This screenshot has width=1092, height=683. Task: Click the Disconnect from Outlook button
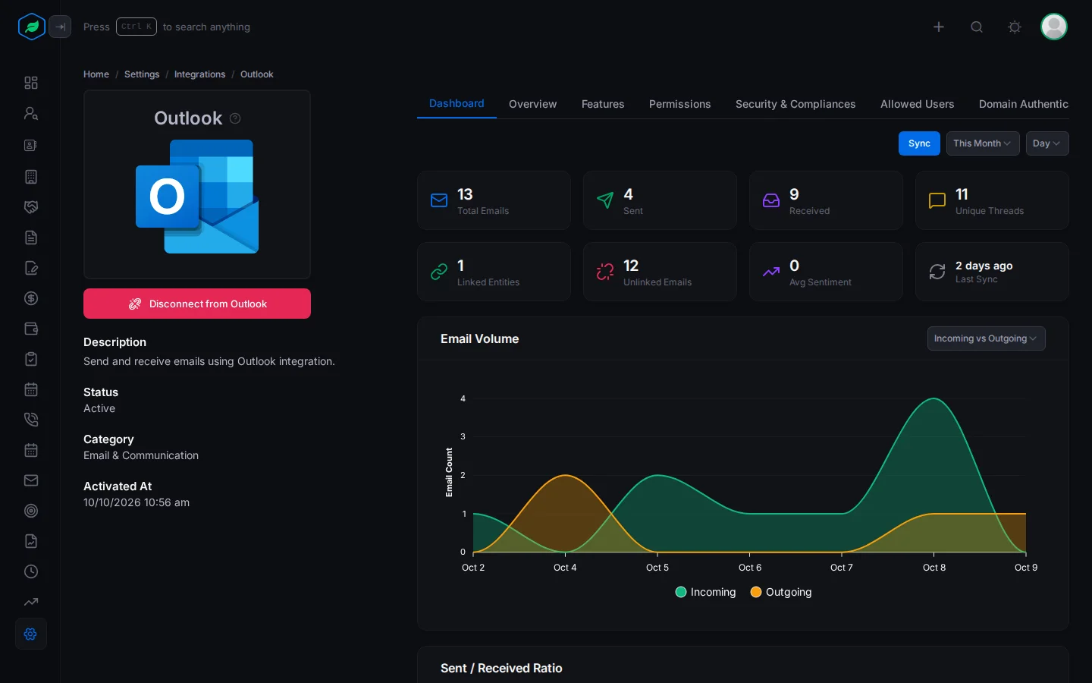pos(197,304)
